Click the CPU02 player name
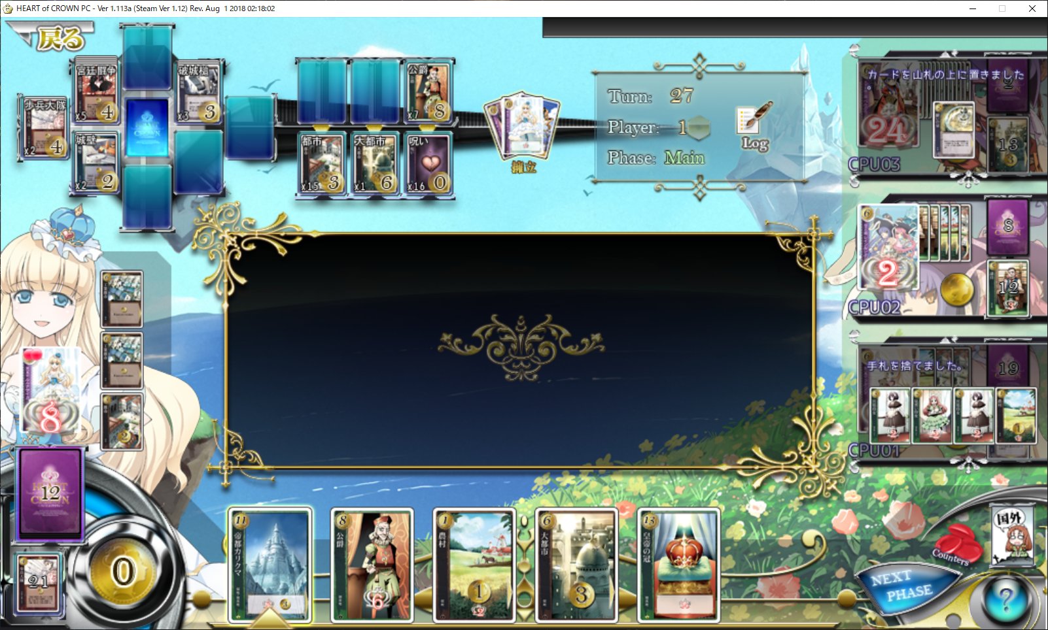The width and height of the screenshot is (1048, 630). (875, 307)
